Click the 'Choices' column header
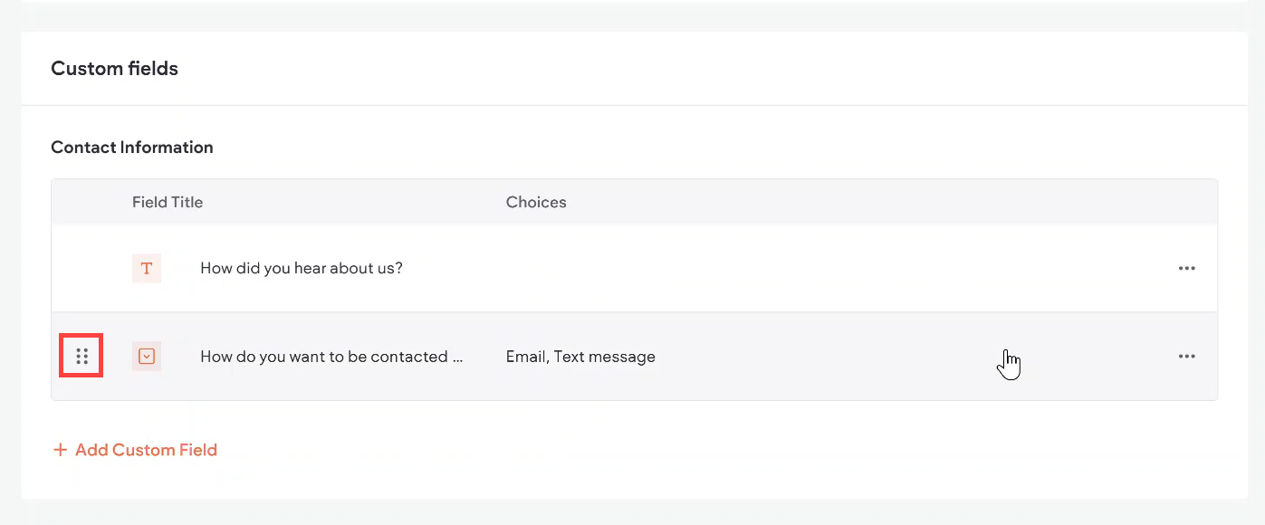The width and height of the screenshot is (1265, 525). tap(536, 203)
